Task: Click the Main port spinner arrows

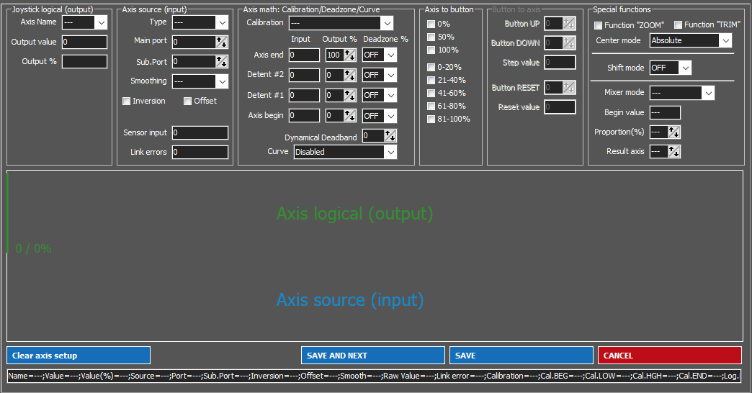Action: point(222,42)
